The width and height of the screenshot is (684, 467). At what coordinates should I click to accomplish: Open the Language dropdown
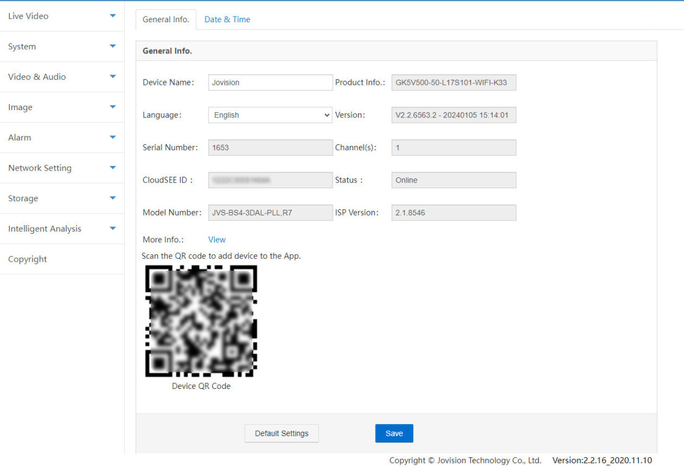pos(270,115)
